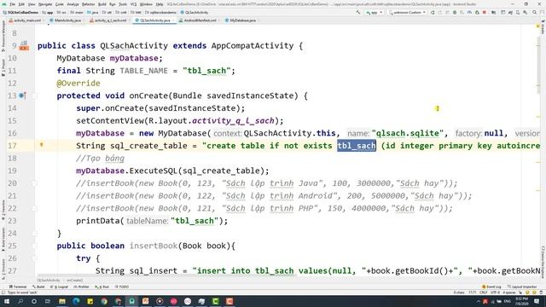Click the taskbar search magnifier icon
The width and height of the screenshot is (546, 307).
tap(20, 301)
